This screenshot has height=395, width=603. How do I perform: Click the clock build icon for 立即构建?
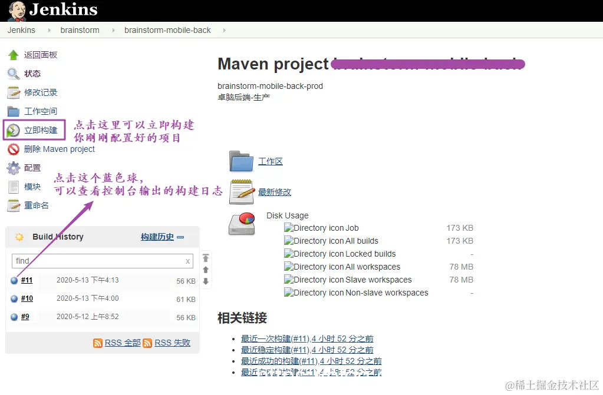[13, 130]
